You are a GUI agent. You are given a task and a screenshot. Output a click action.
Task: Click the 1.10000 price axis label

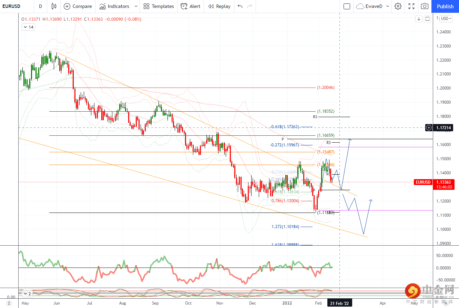[x=443, y=229]
